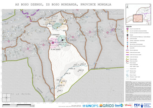This screenshot has width=153, height=108.
Task: Click the PEV Programme Elargi de Vaccination logo
Action: click(142, 105)
